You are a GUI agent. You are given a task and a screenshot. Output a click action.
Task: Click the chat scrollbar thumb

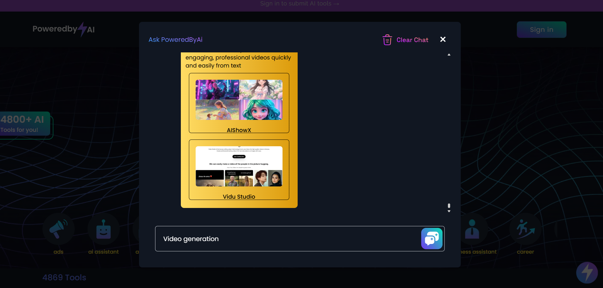449,206
